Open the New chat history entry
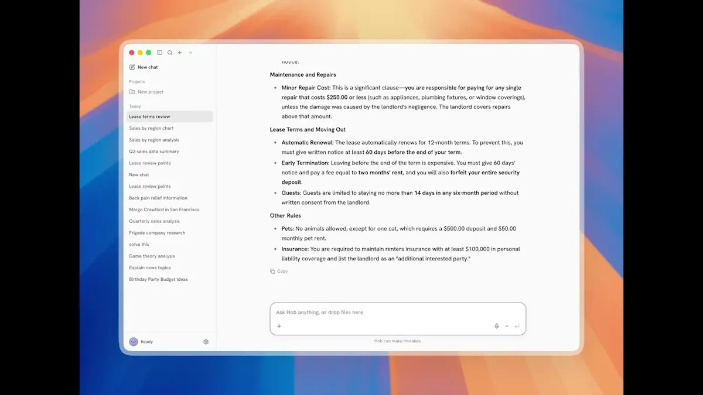 tap(170, 175)
